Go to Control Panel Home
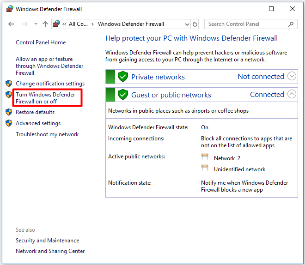The image size is (305, 265). [41, 42]
